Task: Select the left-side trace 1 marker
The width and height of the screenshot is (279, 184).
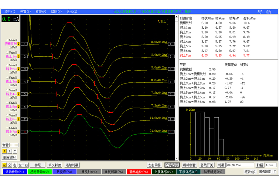Action: pos(24,44)
